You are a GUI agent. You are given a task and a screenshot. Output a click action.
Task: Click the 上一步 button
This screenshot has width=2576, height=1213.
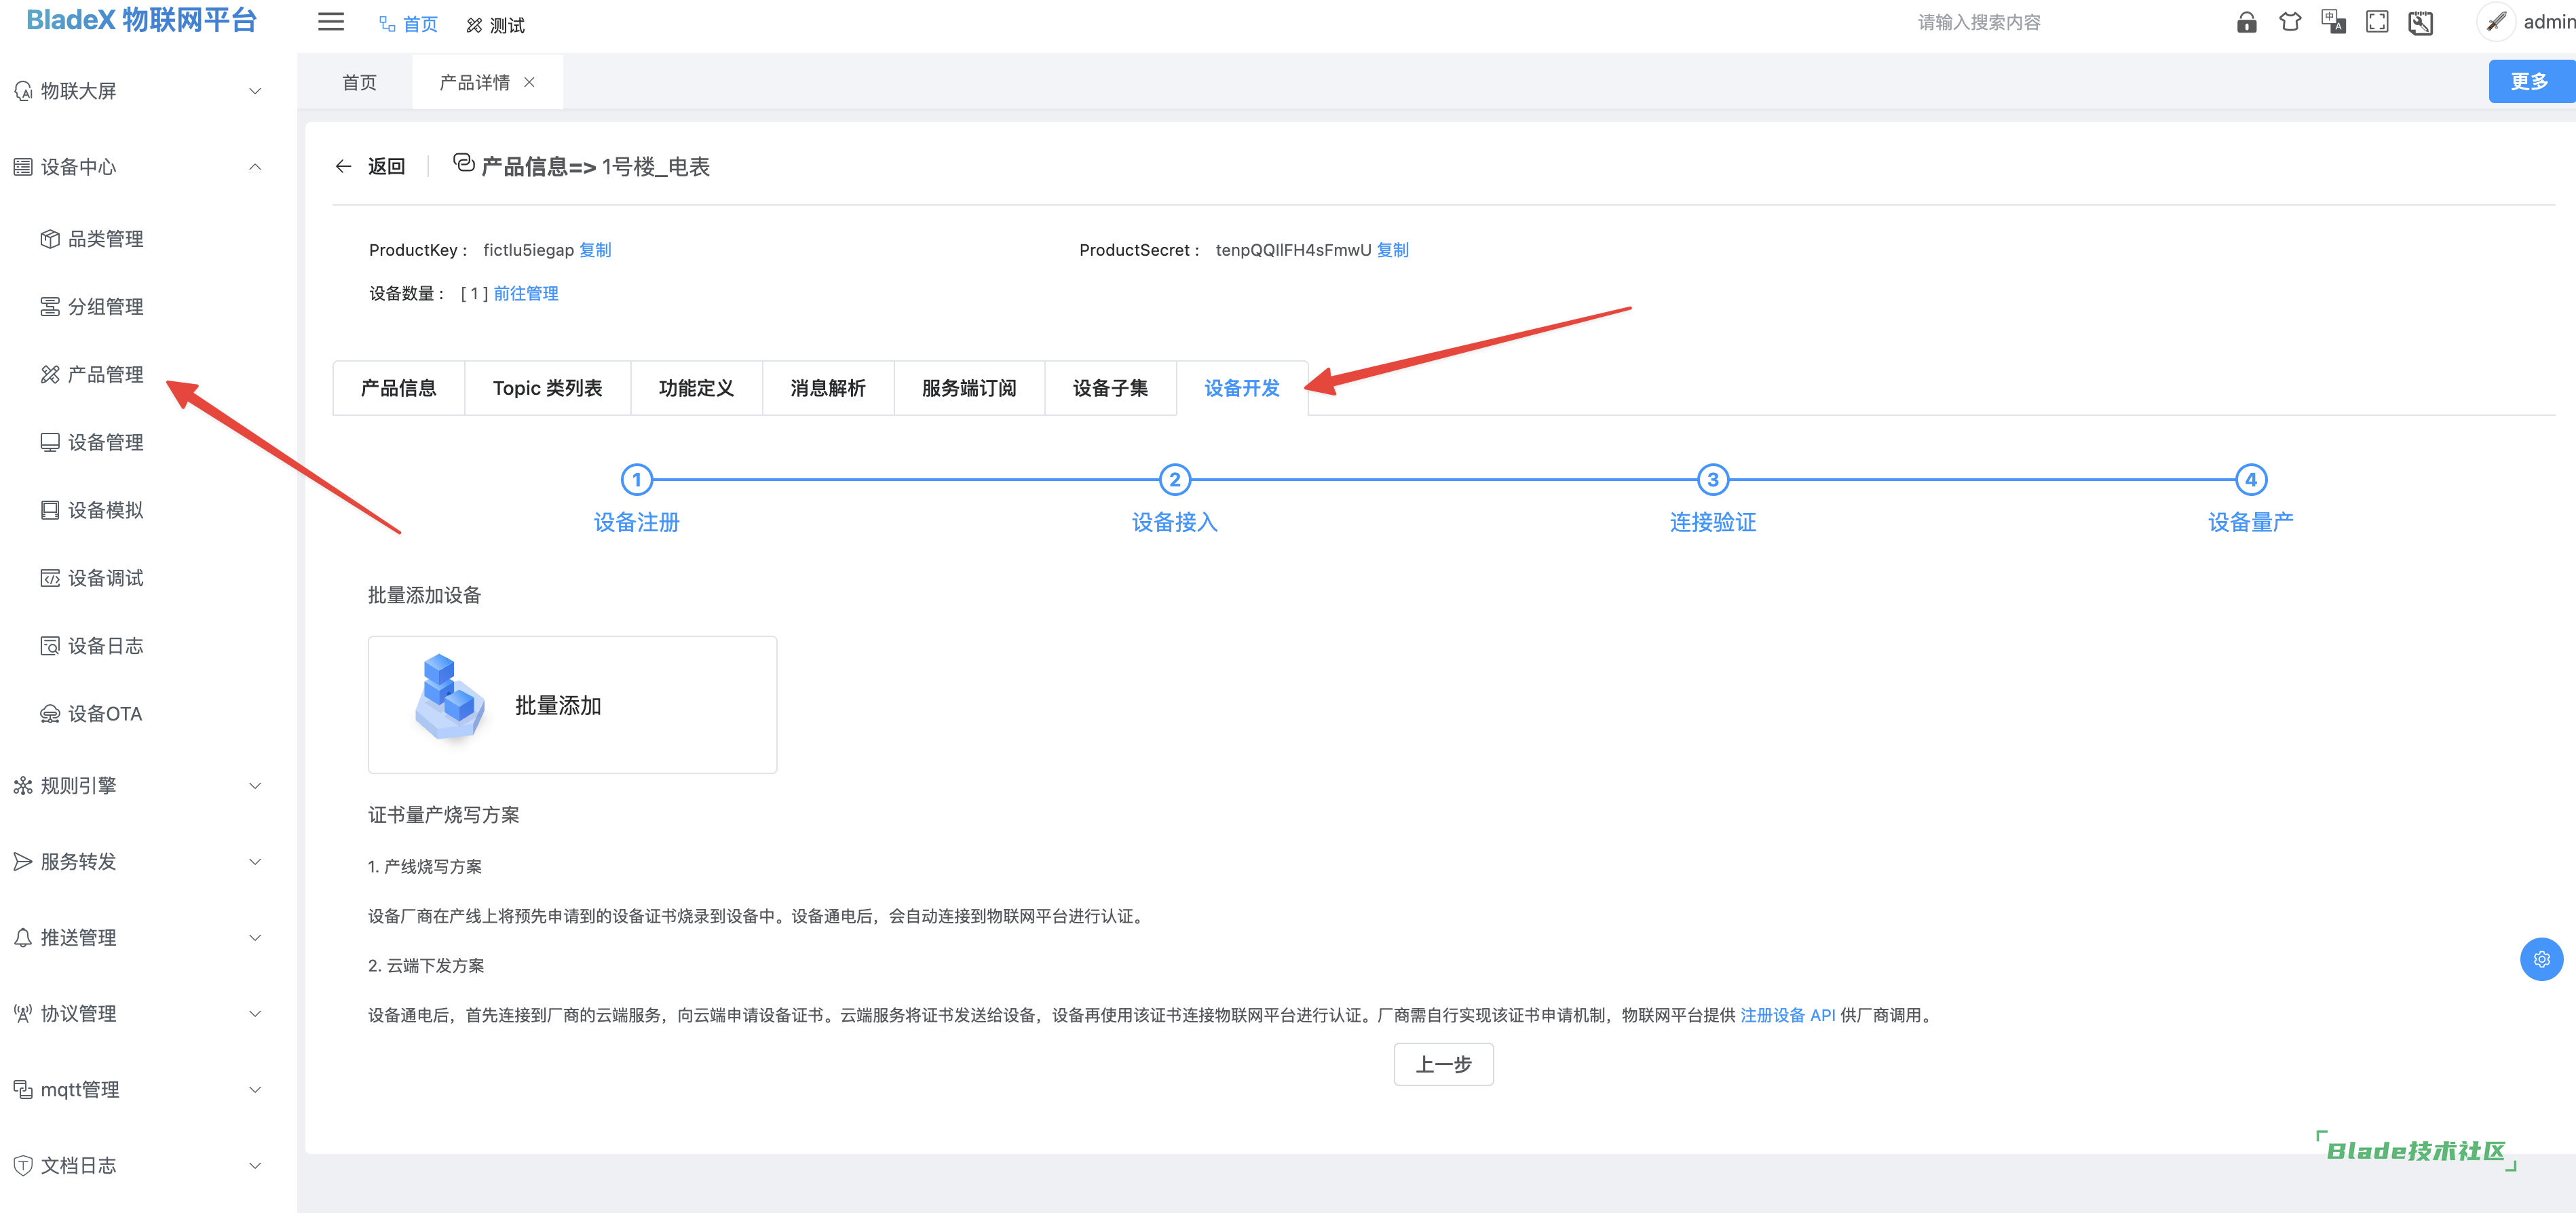(1443, 1064)
